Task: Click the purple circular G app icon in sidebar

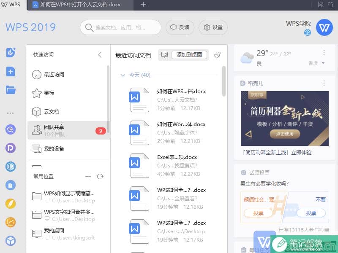Action: tap(11, 129)
